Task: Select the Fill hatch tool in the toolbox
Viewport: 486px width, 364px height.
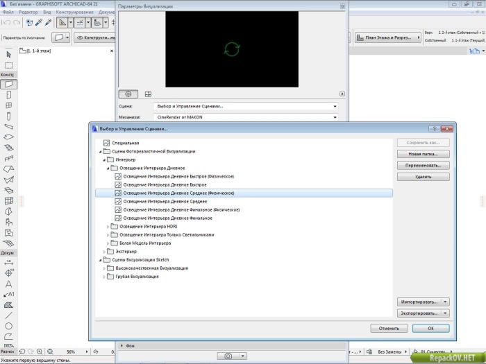Action: 8,305
